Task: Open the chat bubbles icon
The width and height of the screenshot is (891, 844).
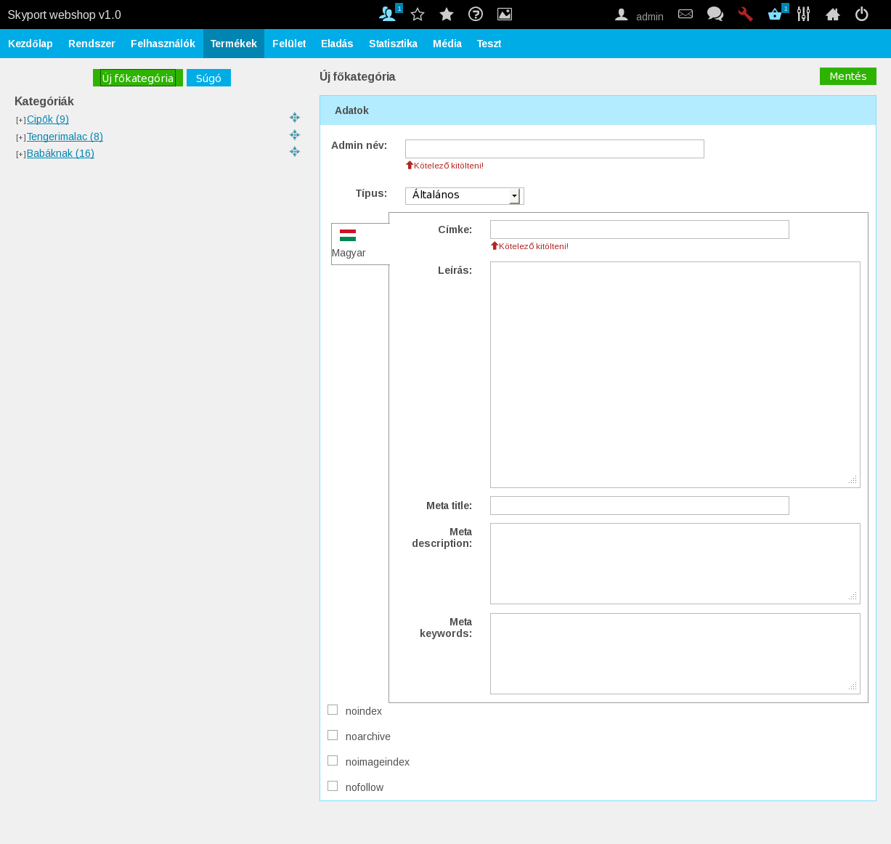Action: [x=715, y=14]
